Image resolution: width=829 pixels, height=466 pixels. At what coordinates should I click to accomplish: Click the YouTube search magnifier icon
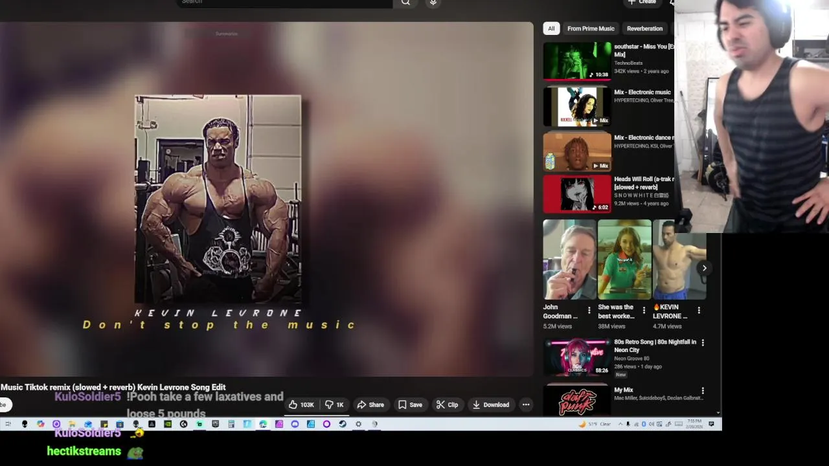coord(405,2)
